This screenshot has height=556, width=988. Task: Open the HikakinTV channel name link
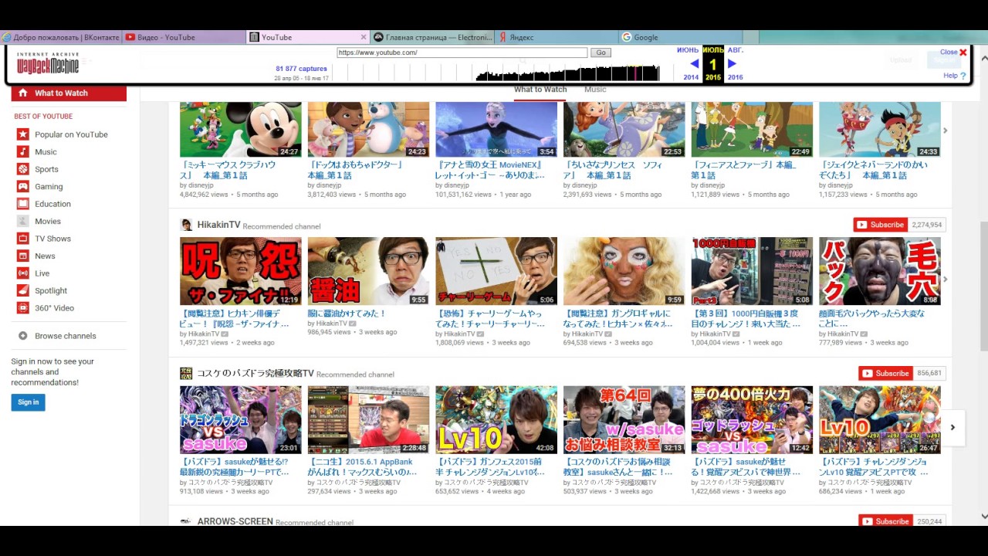[218, 225]
